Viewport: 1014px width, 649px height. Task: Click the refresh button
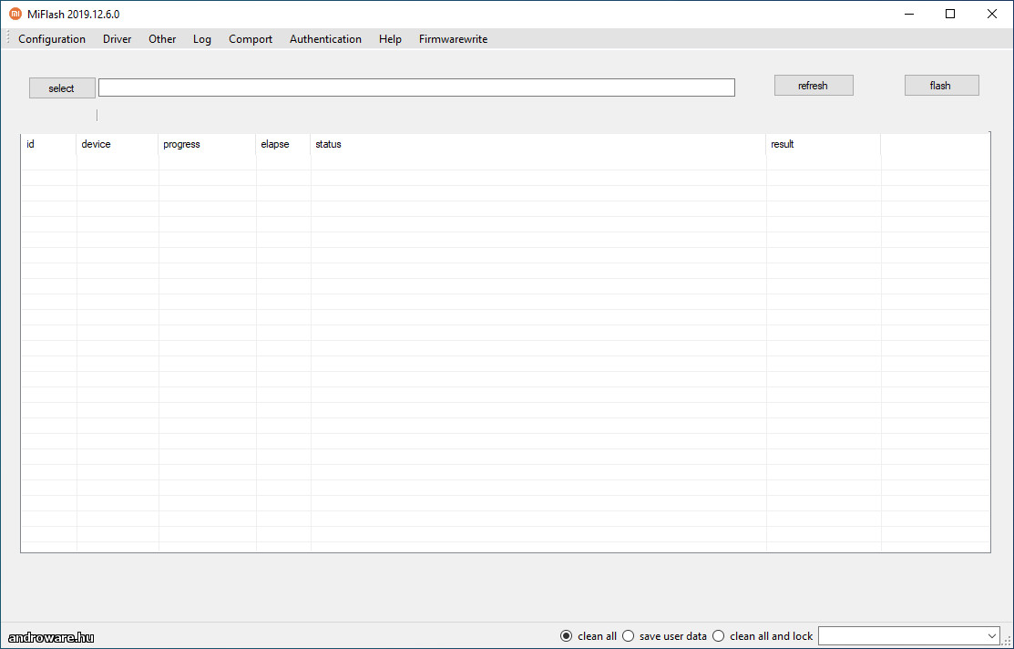[x=814, y=86]
